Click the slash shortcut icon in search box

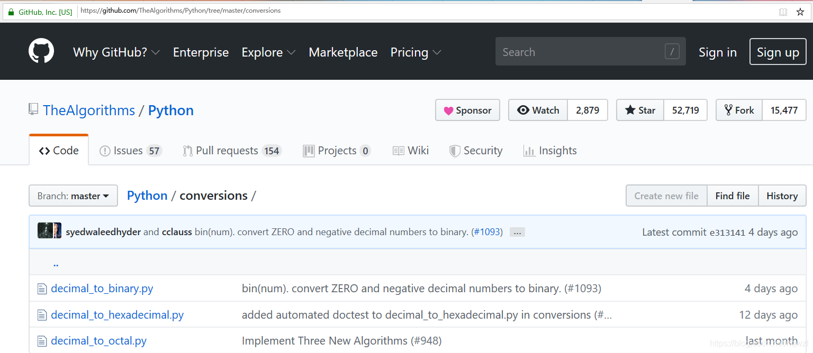point(672,51)
